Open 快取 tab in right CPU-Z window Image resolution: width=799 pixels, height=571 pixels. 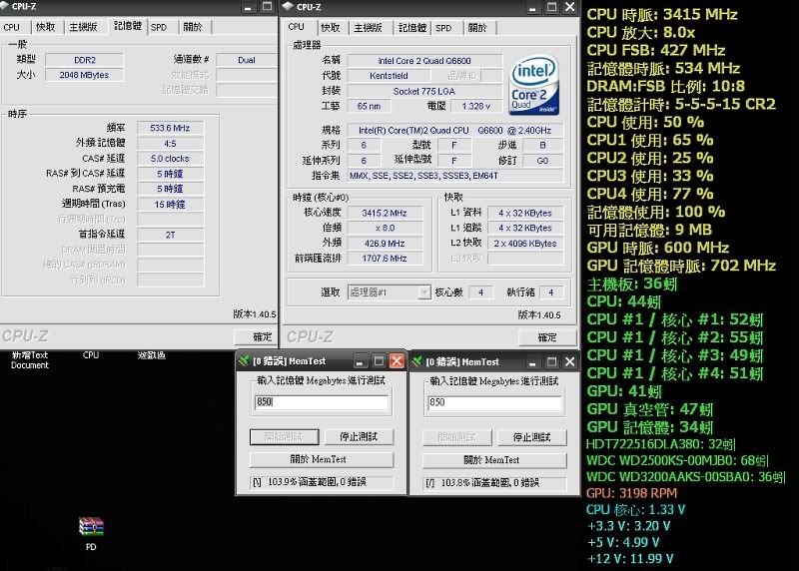[331, 28]
